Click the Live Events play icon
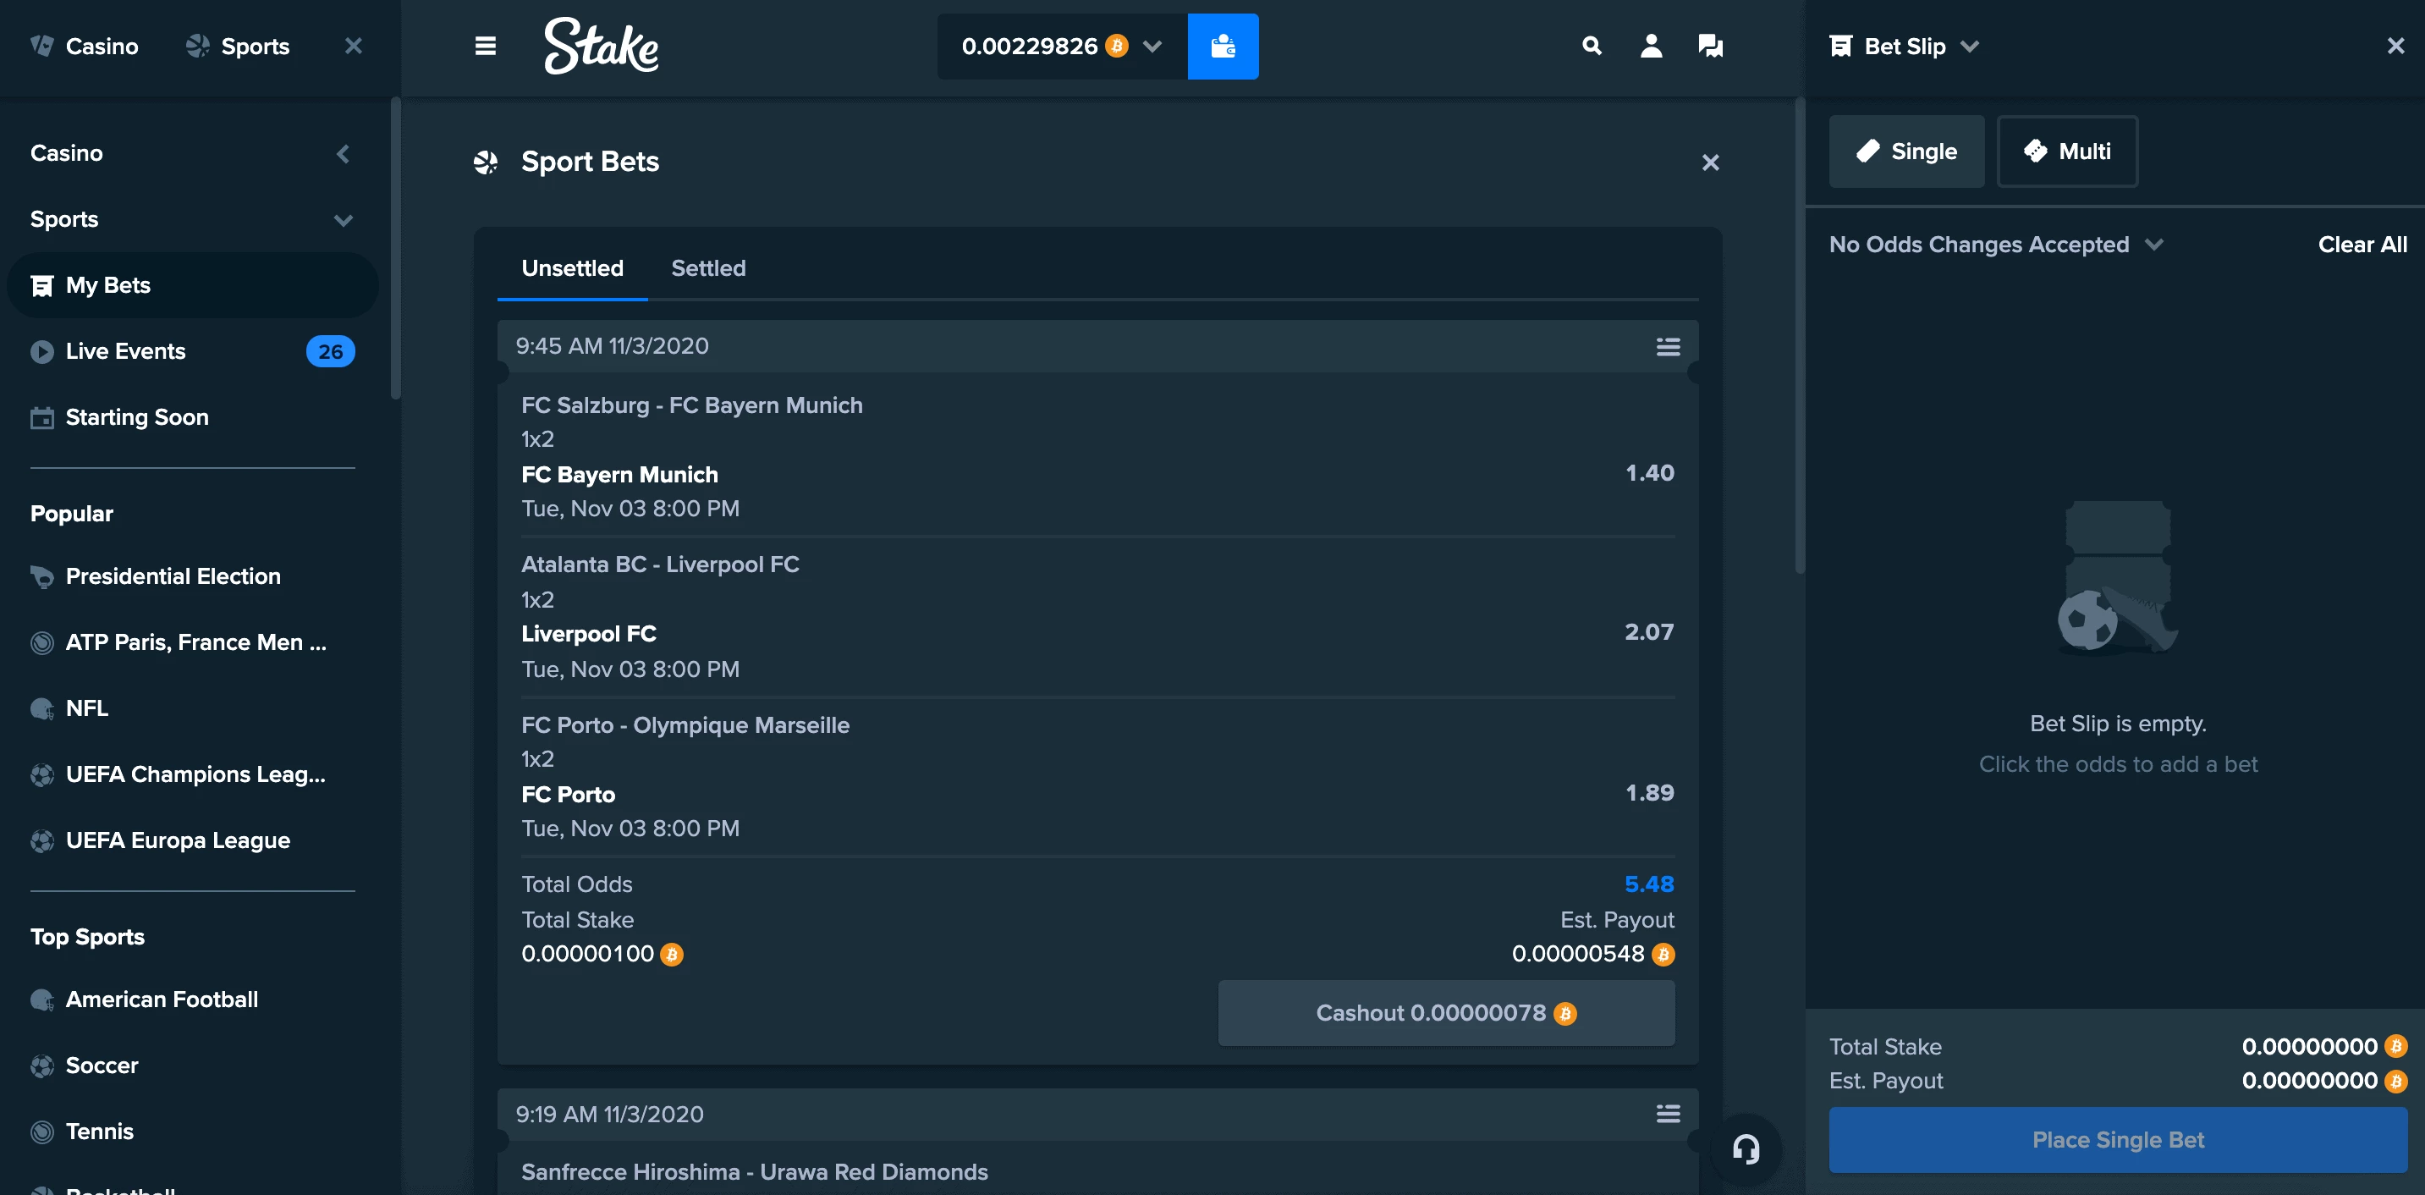Screen dimensions: 2425x1195 tap(42, 351)
